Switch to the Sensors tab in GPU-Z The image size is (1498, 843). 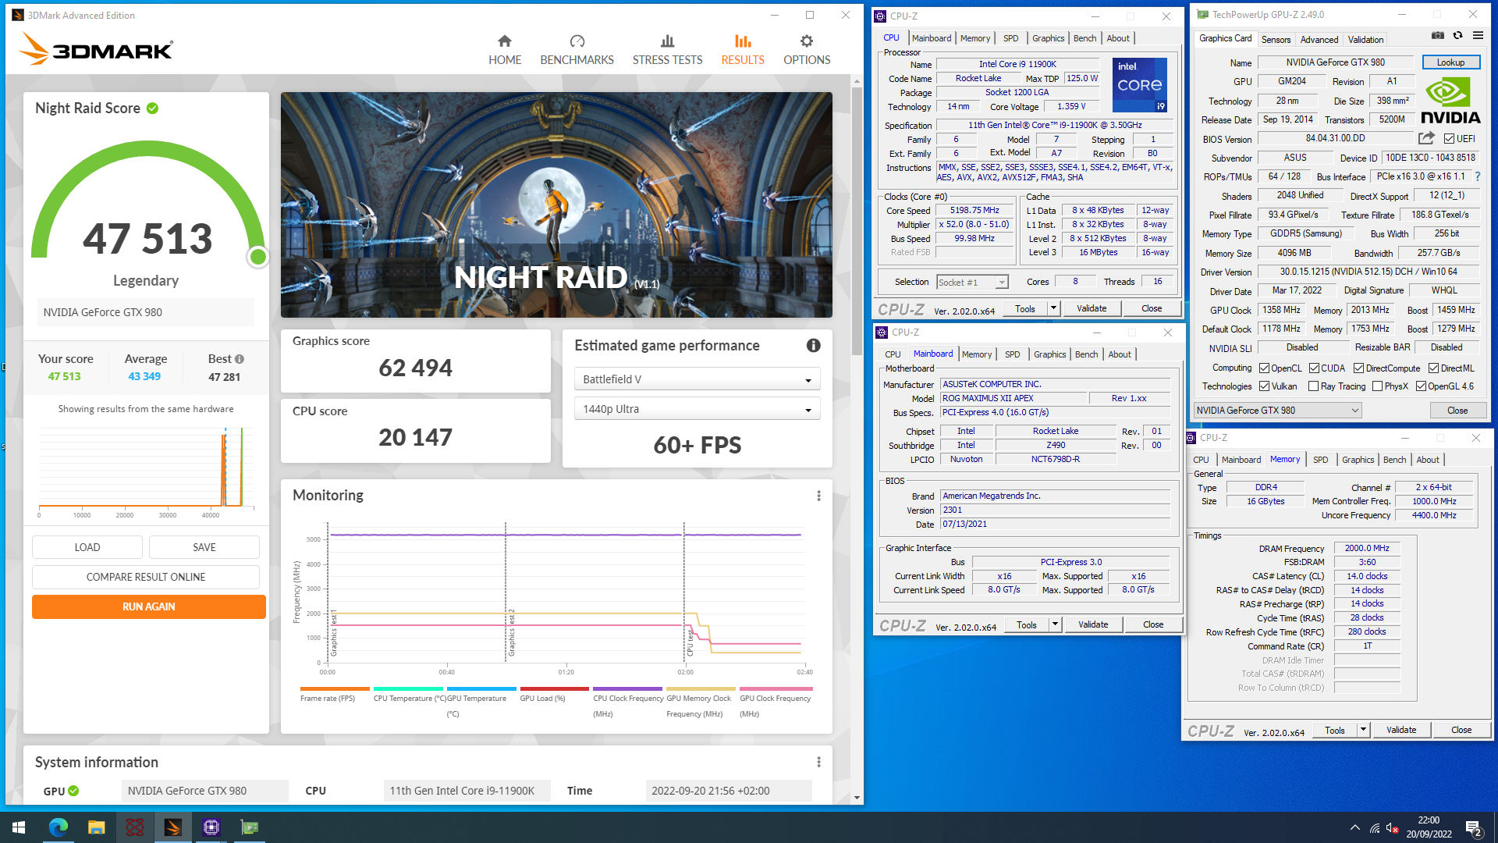tap(1276, 39)
